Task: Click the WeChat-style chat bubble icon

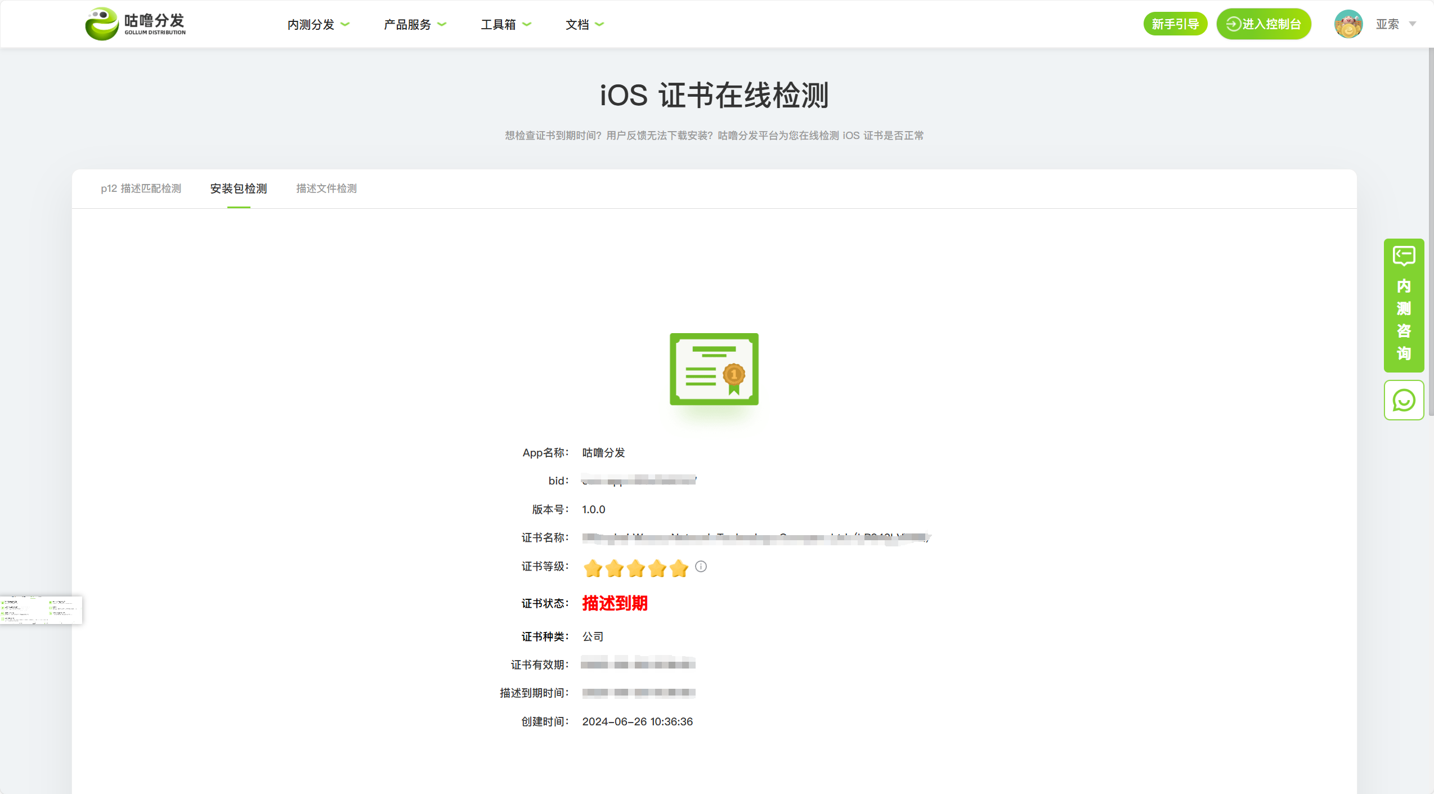Action: pos(1404,400)
